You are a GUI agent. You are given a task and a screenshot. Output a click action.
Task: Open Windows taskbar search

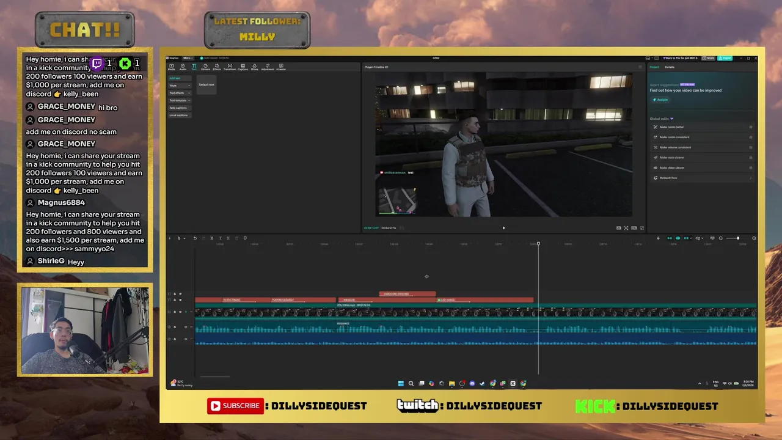click(411, 383)
